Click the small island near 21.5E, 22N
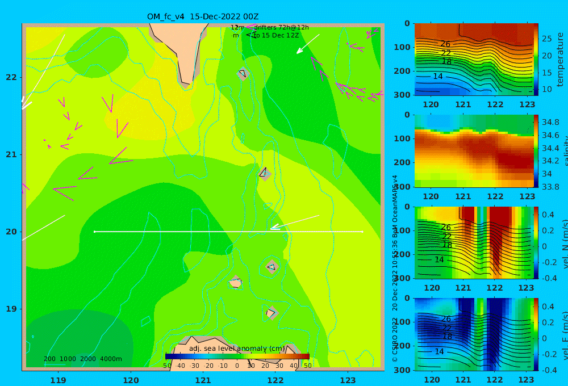The height and width of the screenshot is (386, 568). point(243,74)
